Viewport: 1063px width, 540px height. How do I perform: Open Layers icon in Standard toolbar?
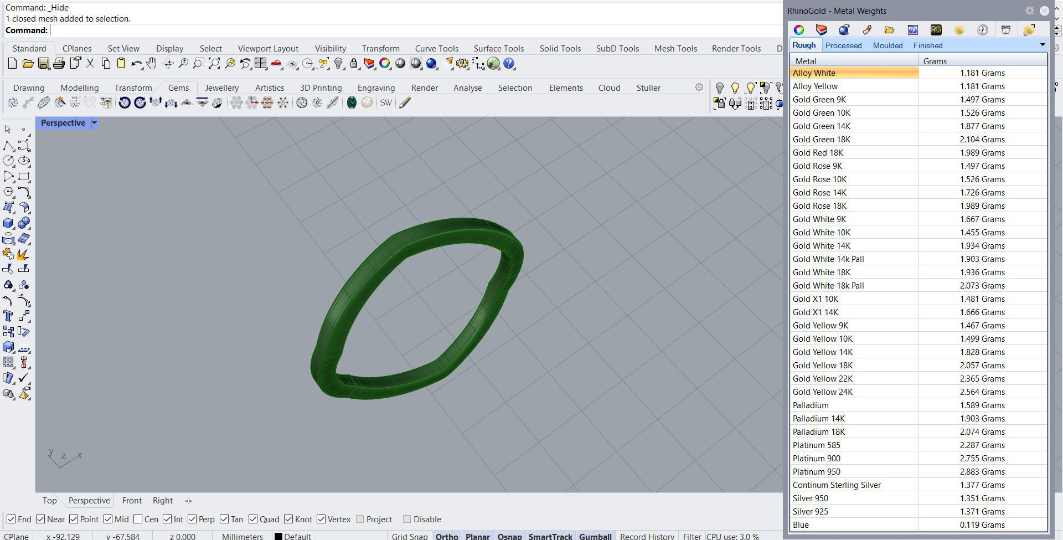[x=369, y=64]
